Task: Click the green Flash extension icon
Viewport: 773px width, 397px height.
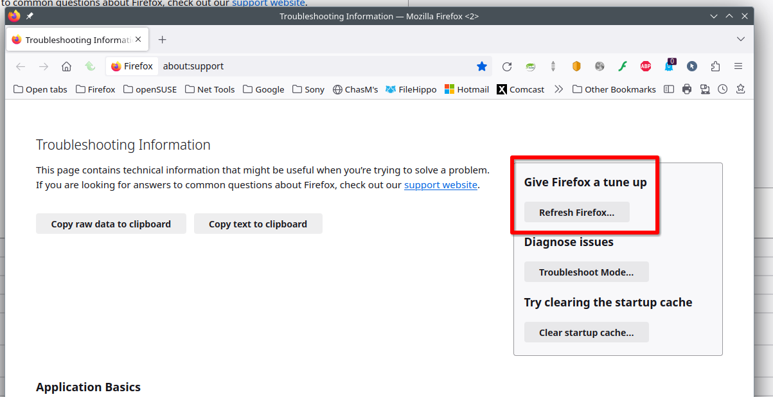Action: point(623,66)
